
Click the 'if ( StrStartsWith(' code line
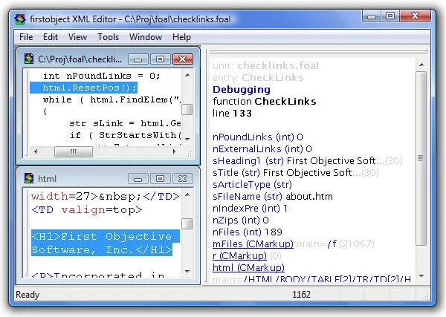pos(125,135)
